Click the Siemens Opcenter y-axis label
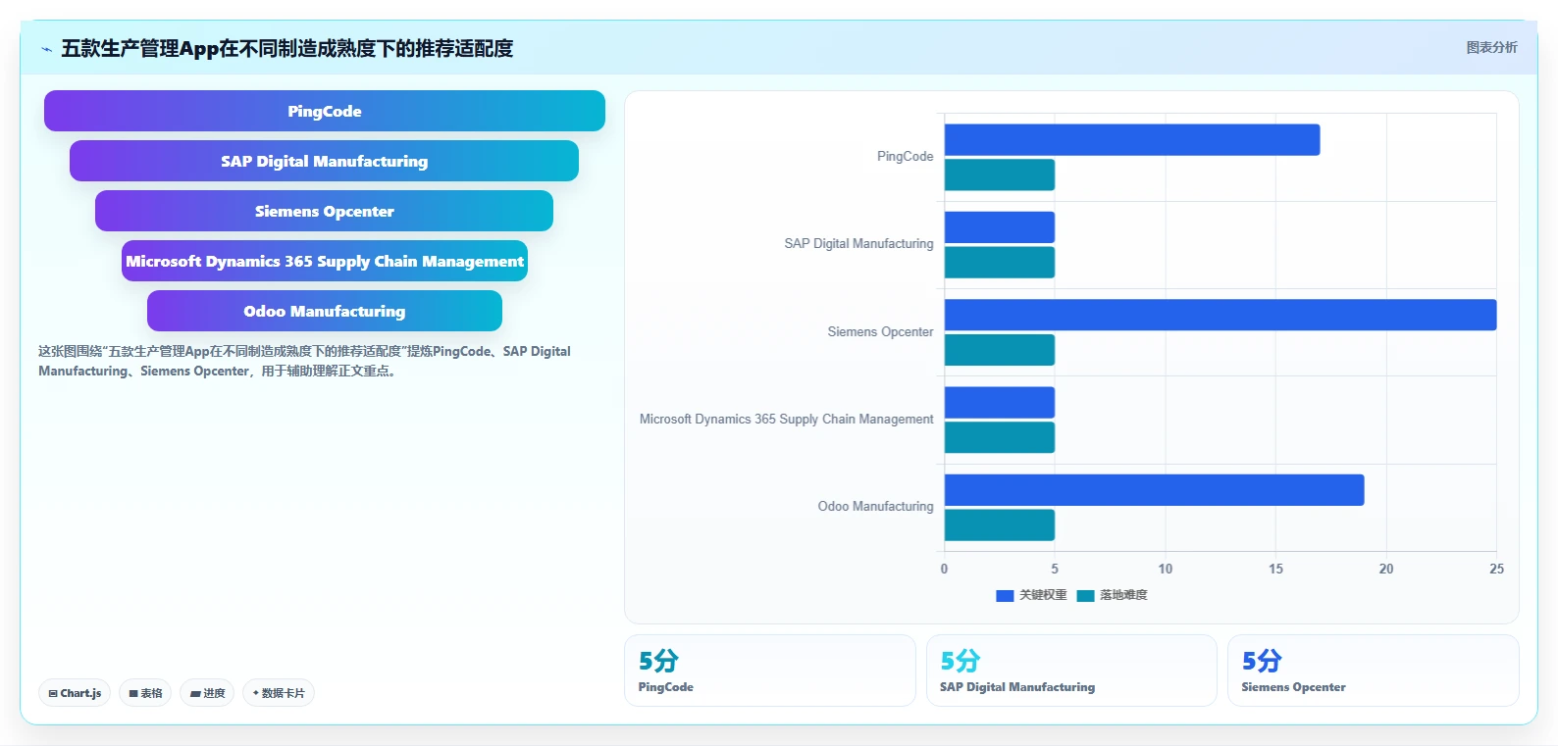The height and width of the screenshot is (746, 1558). (880, 331)
